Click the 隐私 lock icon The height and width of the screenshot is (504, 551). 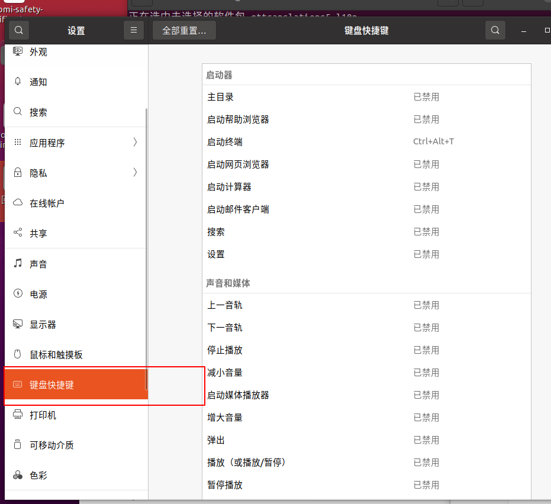pos(18,173)
